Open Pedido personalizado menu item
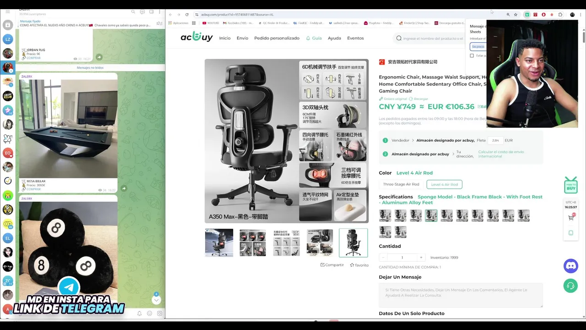 point(277,38)
